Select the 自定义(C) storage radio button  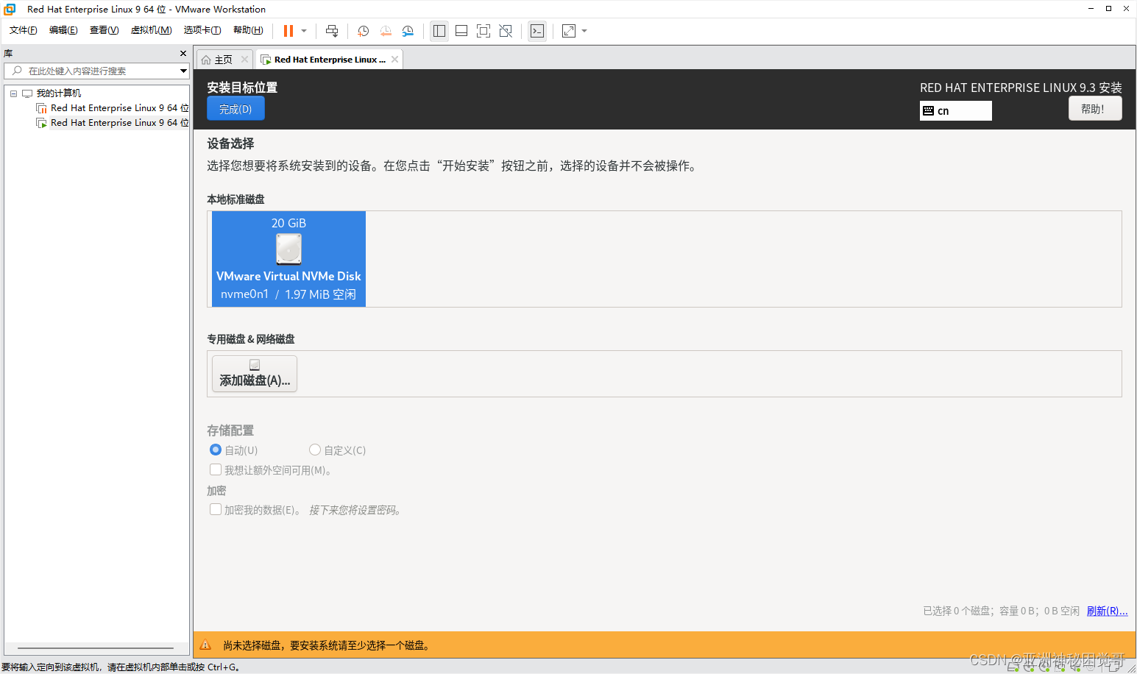coord(315,450)
